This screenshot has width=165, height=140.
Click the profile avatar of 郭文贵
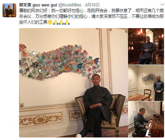coord(9,10)
